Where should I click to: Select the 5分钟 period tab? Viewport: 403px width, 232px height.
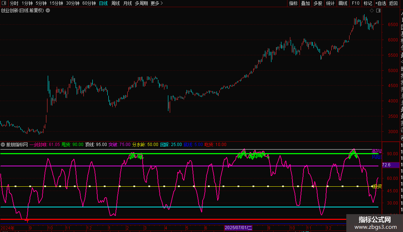41,3
